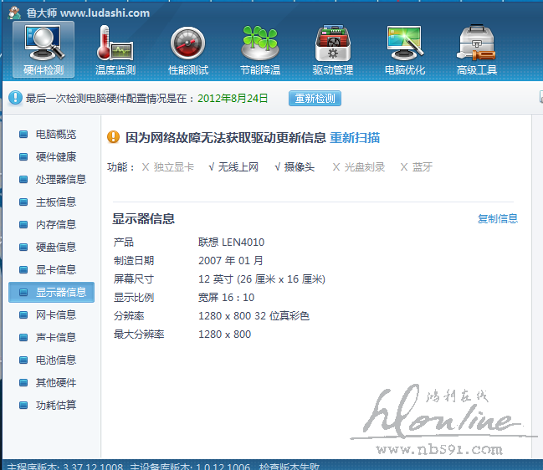Viewport: 543px width, 470px height.
Task: Select 硬件健康 in the sidebar
Action: click(55, 157)
